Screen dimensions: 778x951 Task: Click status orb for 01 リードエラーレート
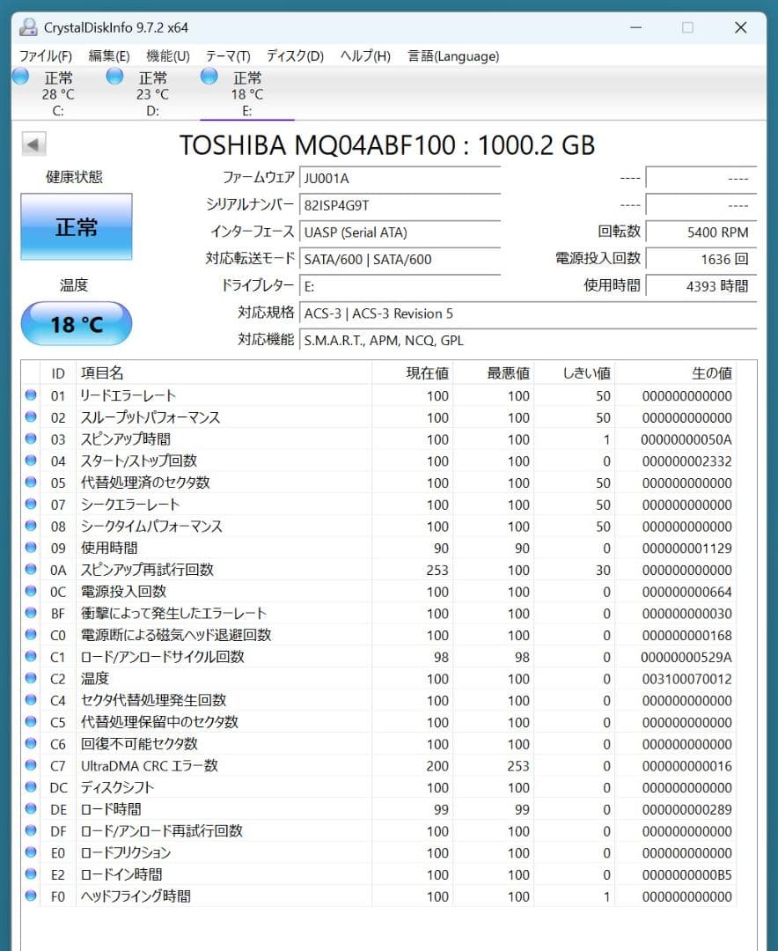(x=31, y=394)
